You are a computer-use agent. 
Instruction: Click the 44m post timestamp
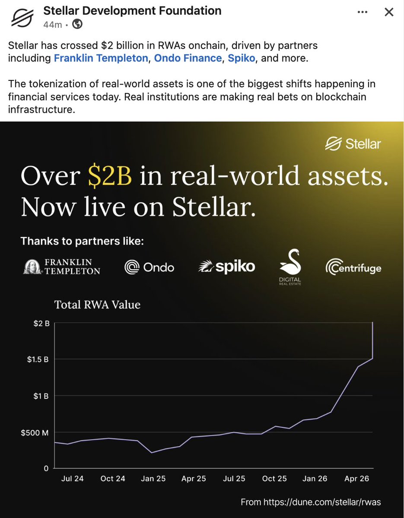pos(52,25)
